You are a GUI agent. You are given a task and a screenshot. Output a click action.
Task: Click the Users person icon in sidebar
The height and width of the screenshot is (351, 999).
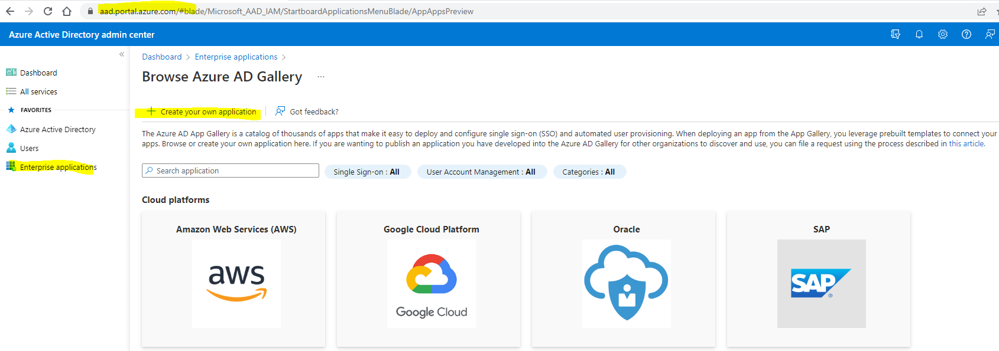(x=11, y=148)
